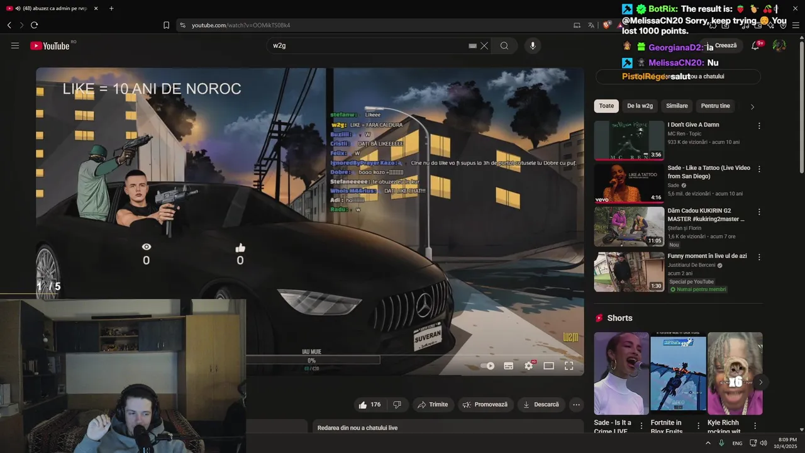
Task: Open options for Sade Is It a Crime short
Action: pos(641,426)
